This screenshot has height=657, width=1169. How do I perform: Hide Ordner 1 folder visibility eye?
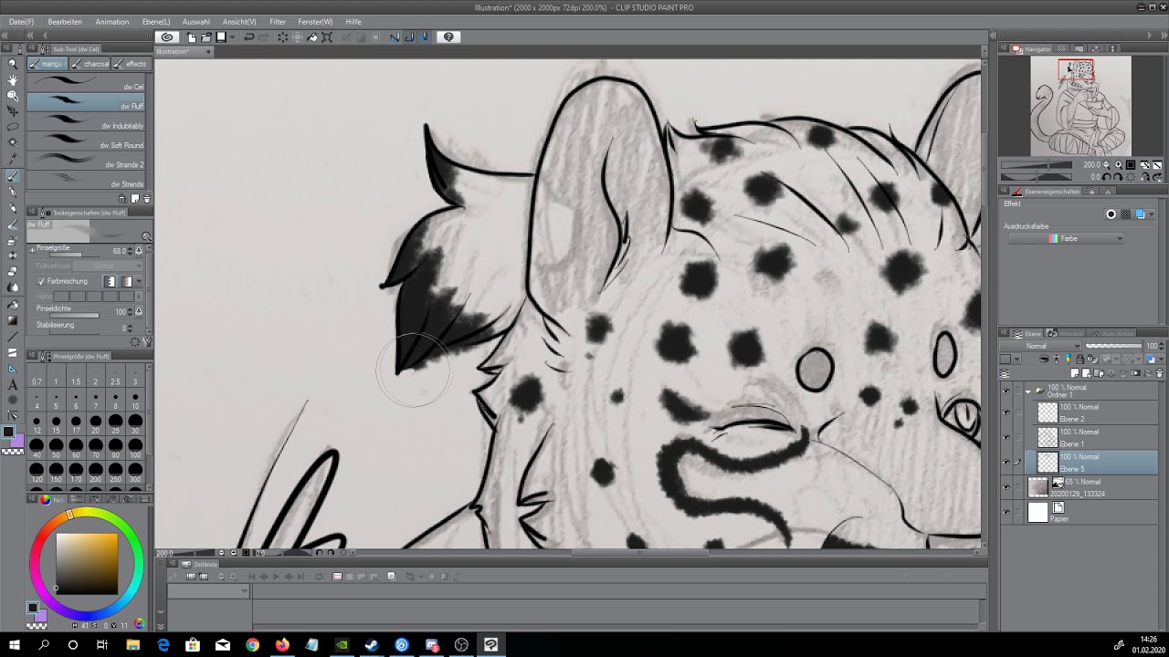tap(1006, 391)
